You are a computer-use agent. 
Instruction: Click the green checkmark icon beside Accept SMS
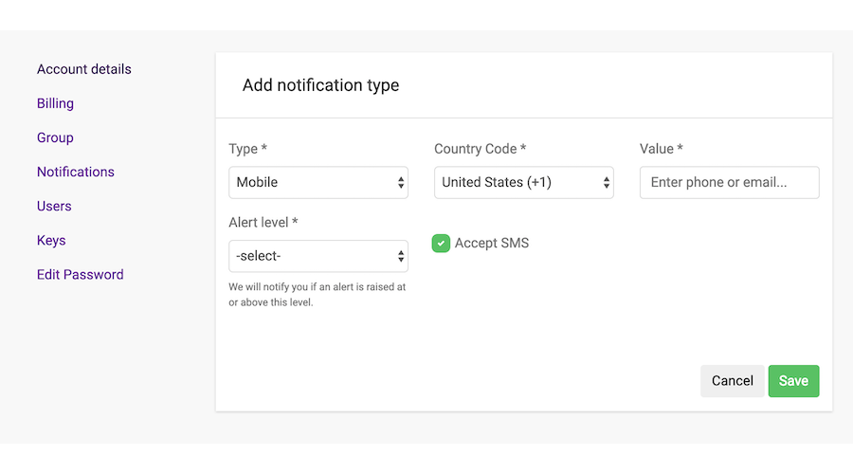click(441, 244)
